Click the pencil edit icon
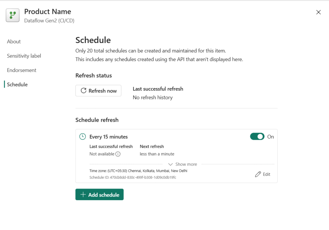The image size is (329, 230). 258,174
